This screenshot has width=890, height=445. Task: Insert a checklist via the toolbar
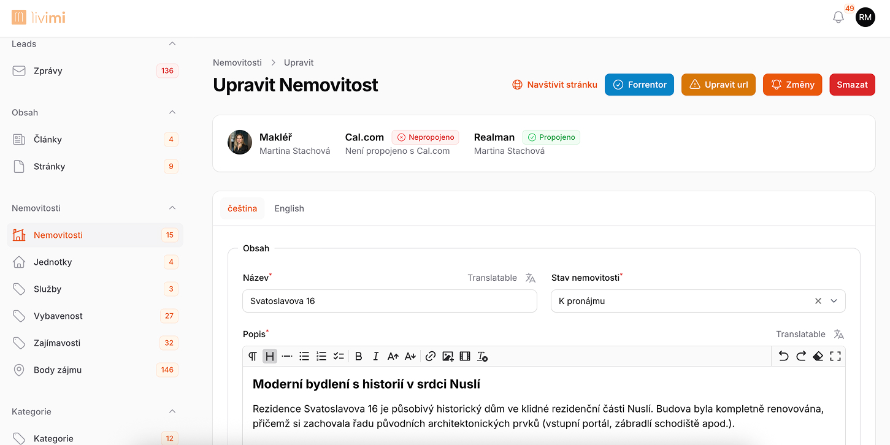tap(339, 356)
